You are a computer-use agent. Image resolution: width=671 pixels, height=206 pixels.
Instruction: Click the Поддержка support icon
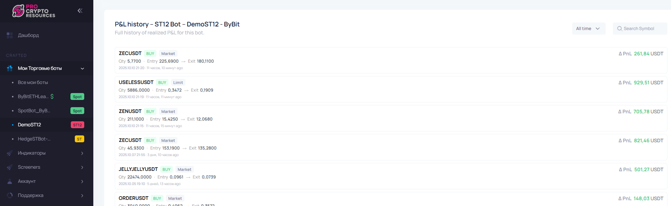coord(10,196)
